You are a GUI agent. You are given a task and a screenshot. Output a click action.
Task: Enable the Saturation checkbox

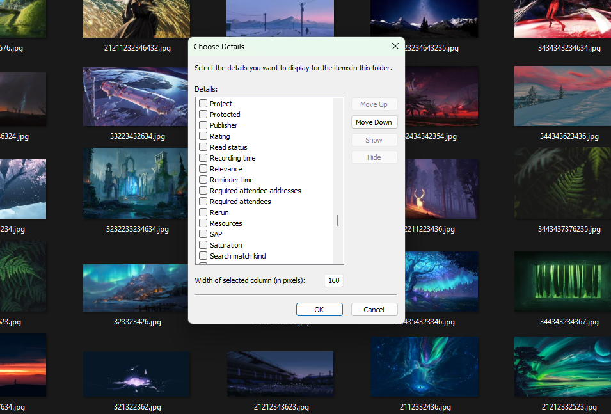tap(203, 245)
